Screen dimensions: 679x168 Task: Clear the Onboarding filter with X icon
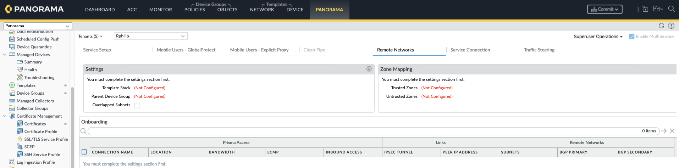(672, 131)
